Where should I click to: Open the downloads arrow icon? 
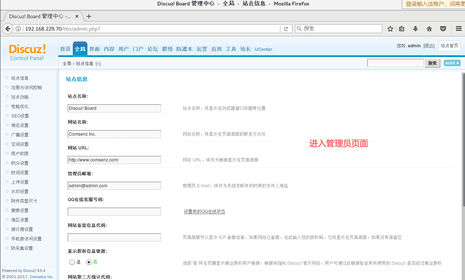pyautogui.click(x=415, y=29)
